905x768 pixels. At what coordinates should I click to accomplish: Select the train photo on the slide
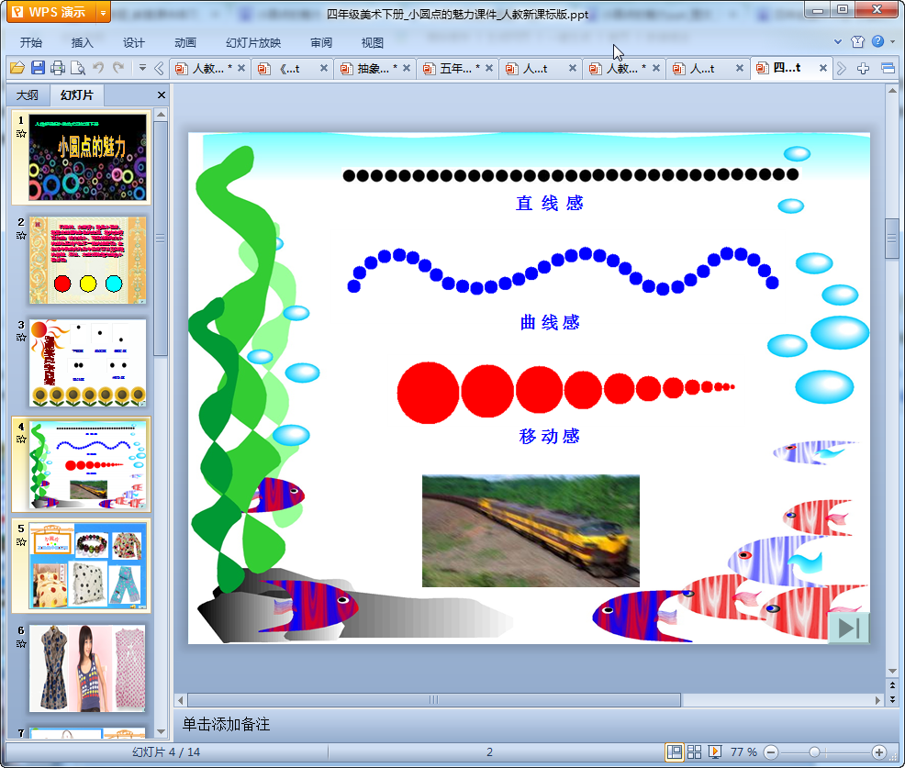click(x=531, y=531)
